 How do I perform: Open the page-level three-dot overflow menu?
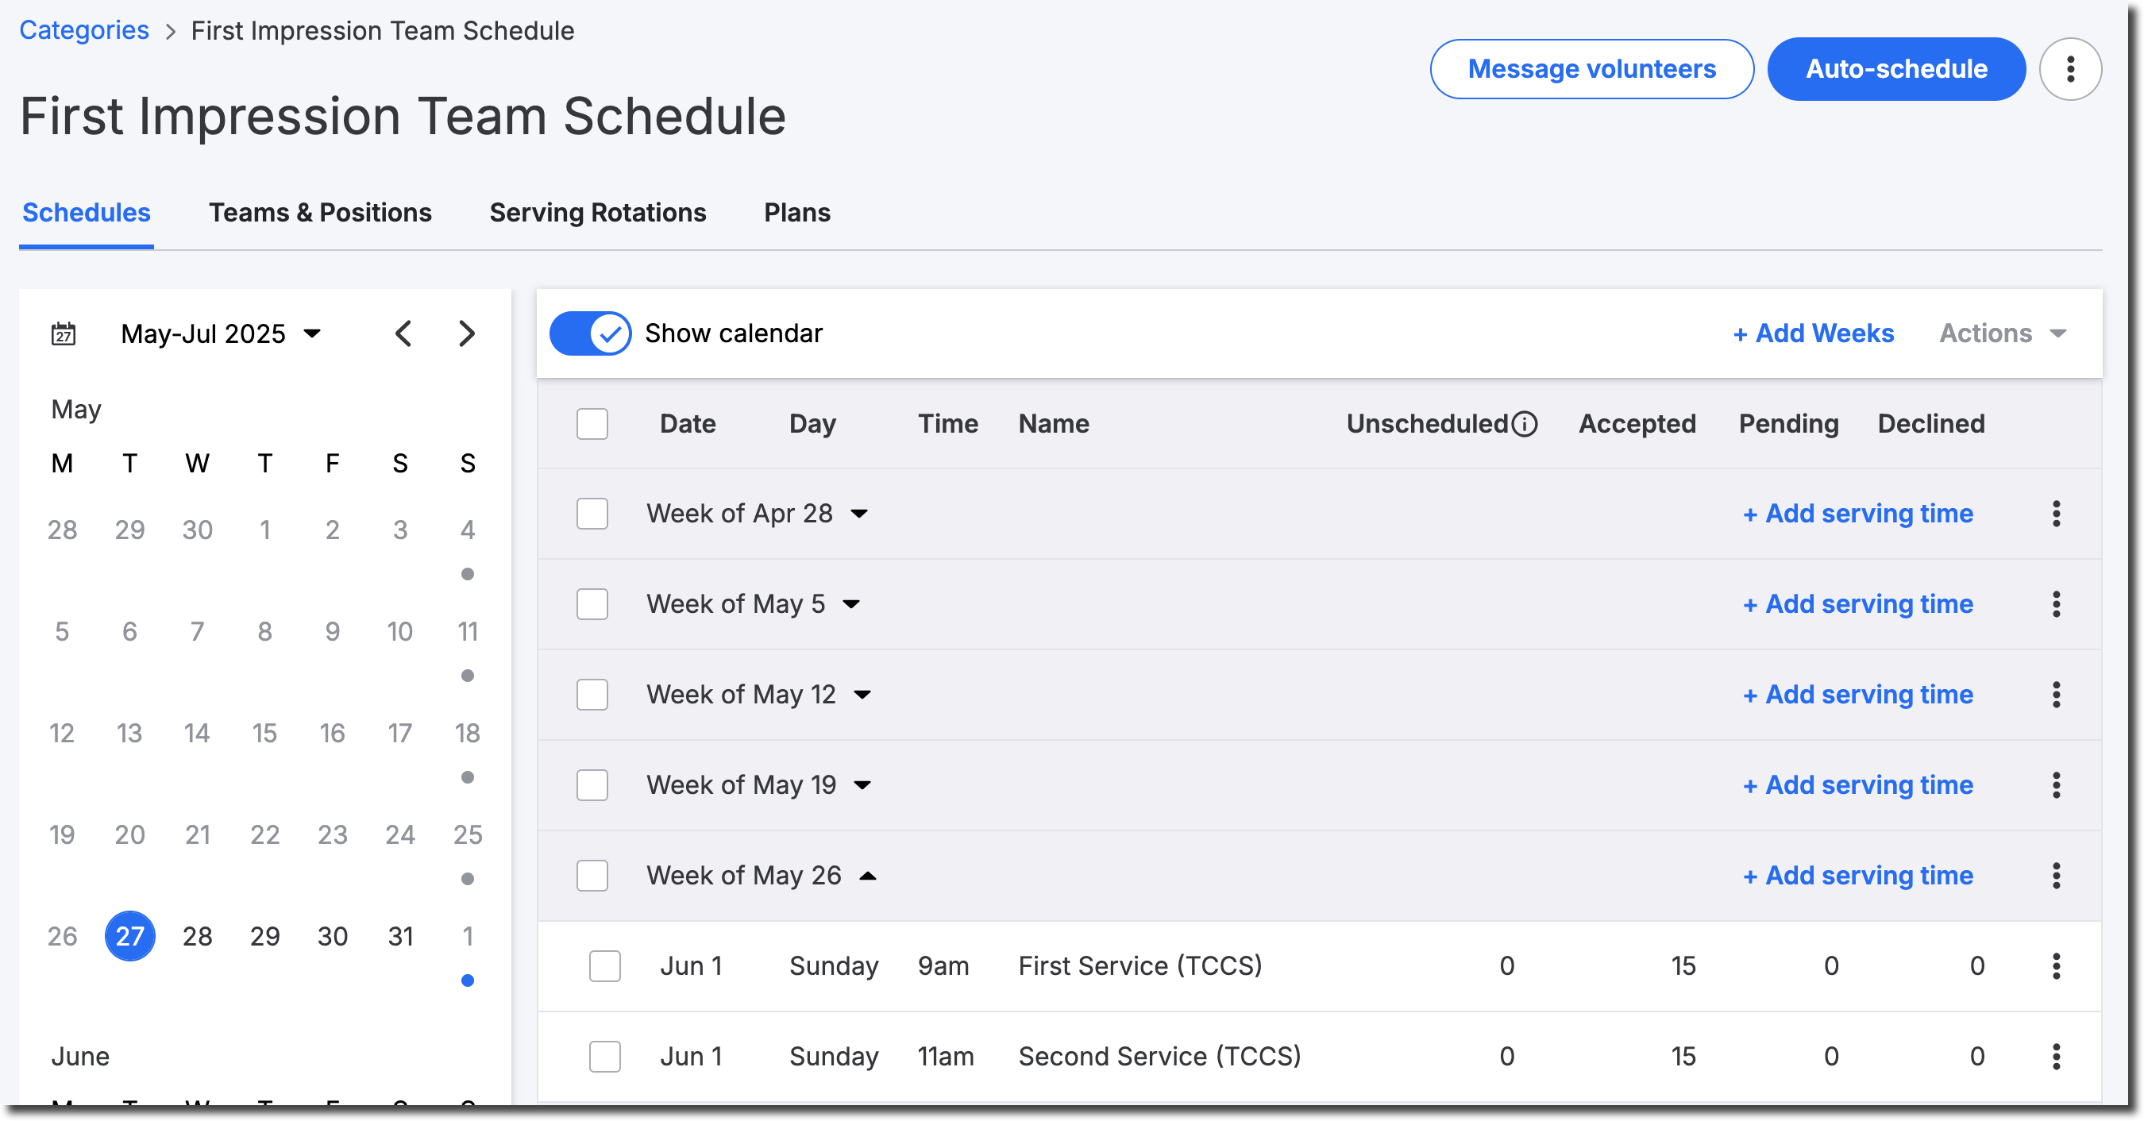coord(2071,69)
